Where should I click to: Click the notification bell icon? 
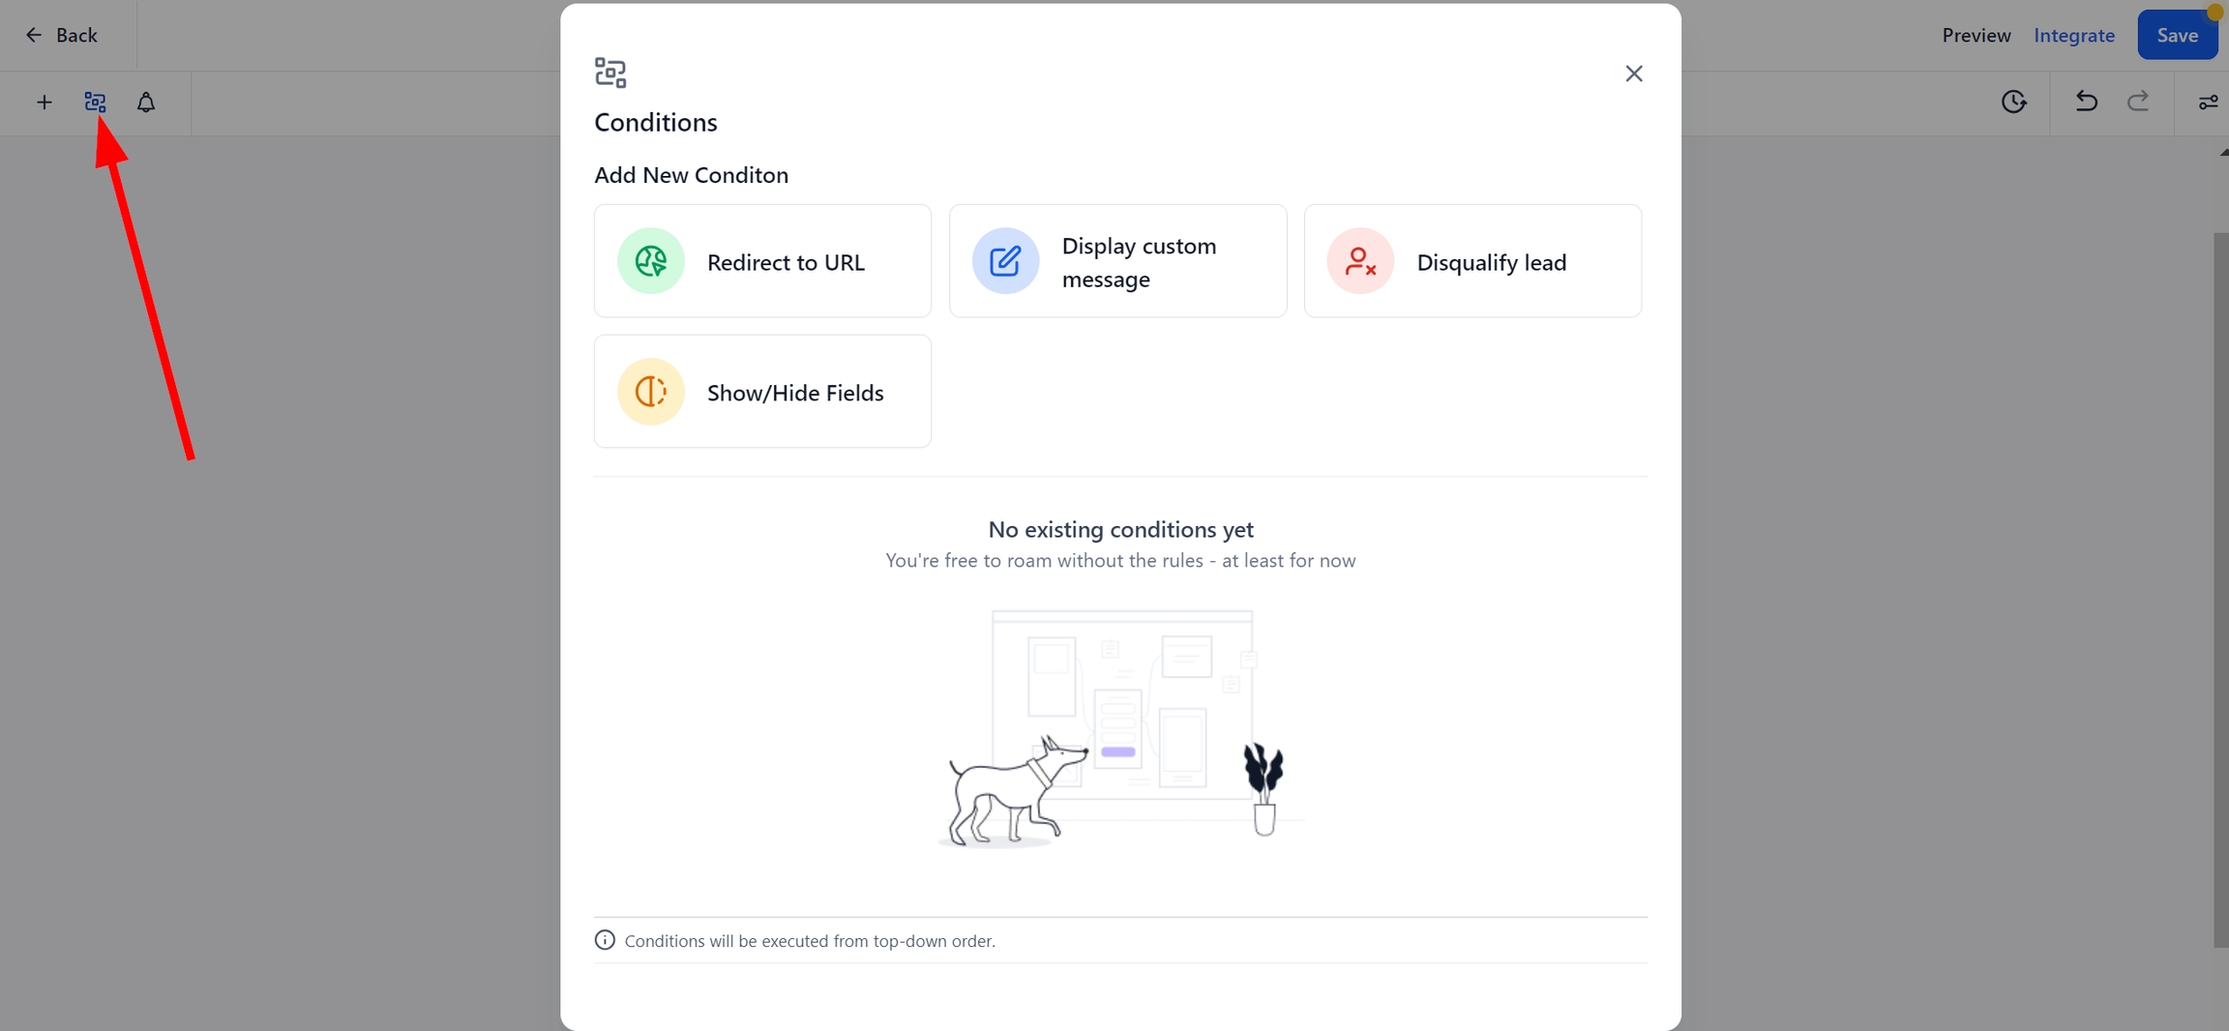pos(146,103)
